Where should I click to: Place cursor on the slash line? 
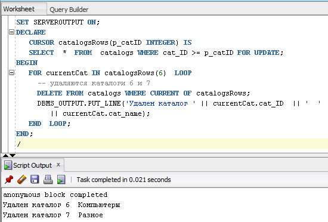click(172, 144)
